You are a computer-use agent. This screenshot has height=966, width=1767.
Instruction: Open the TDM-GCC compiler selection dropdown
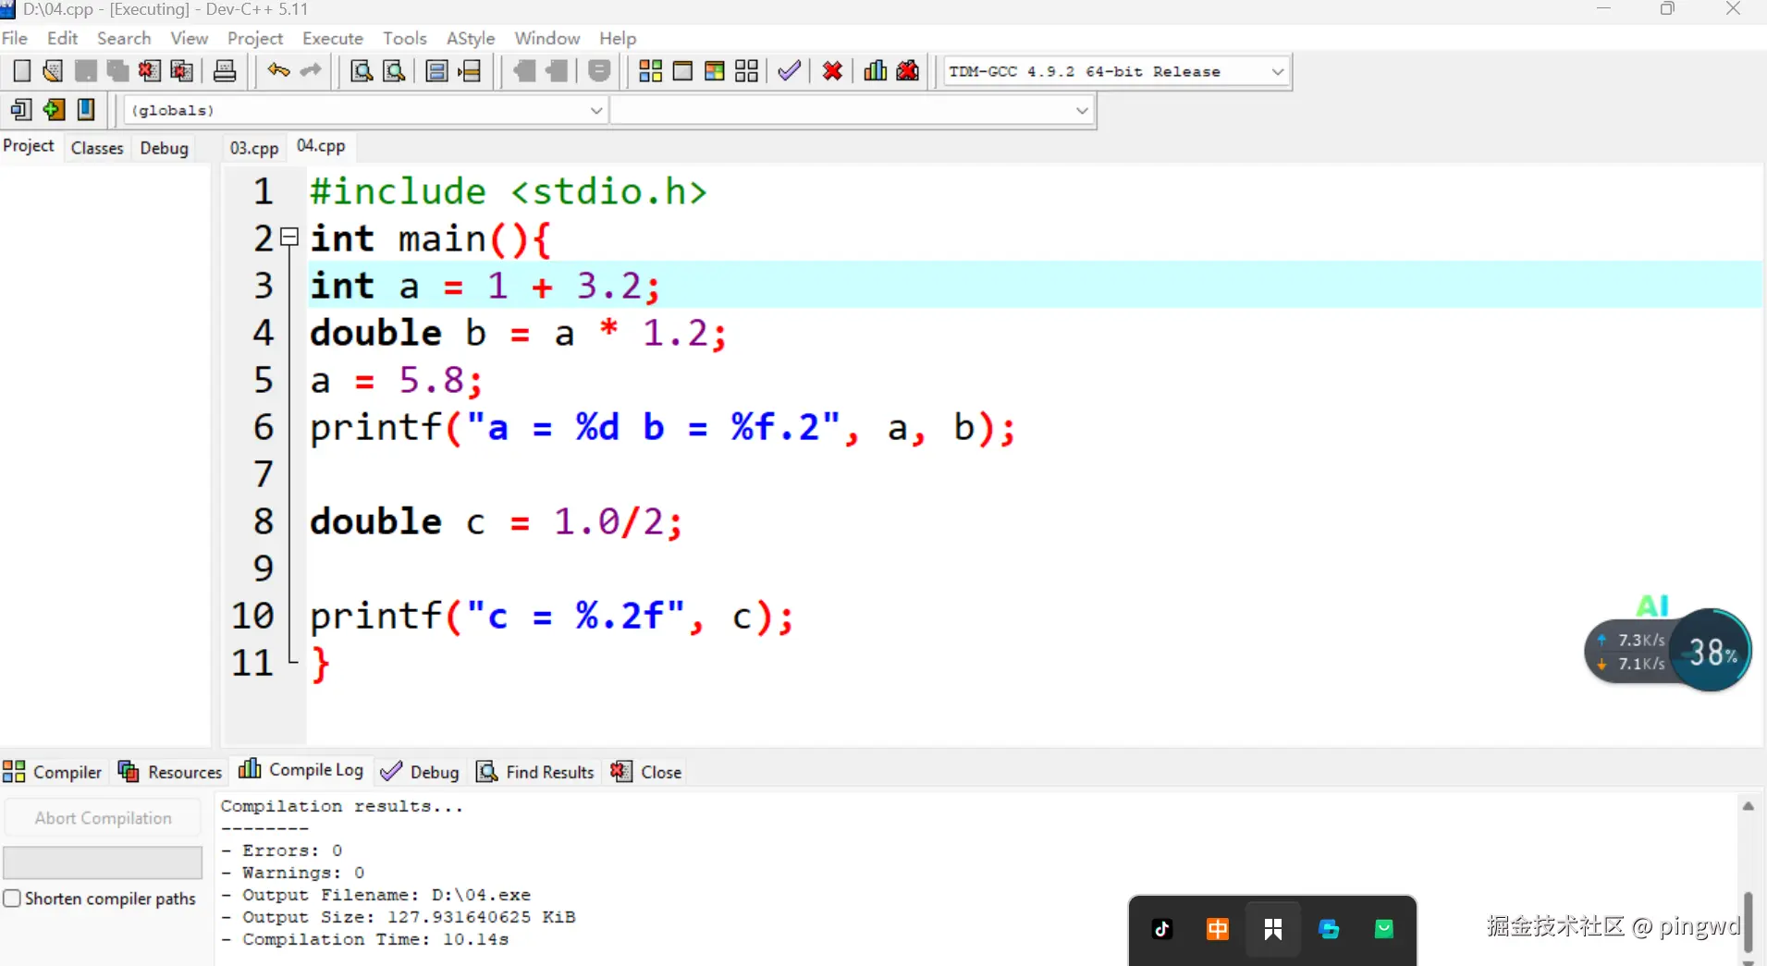pos(1117,71)
